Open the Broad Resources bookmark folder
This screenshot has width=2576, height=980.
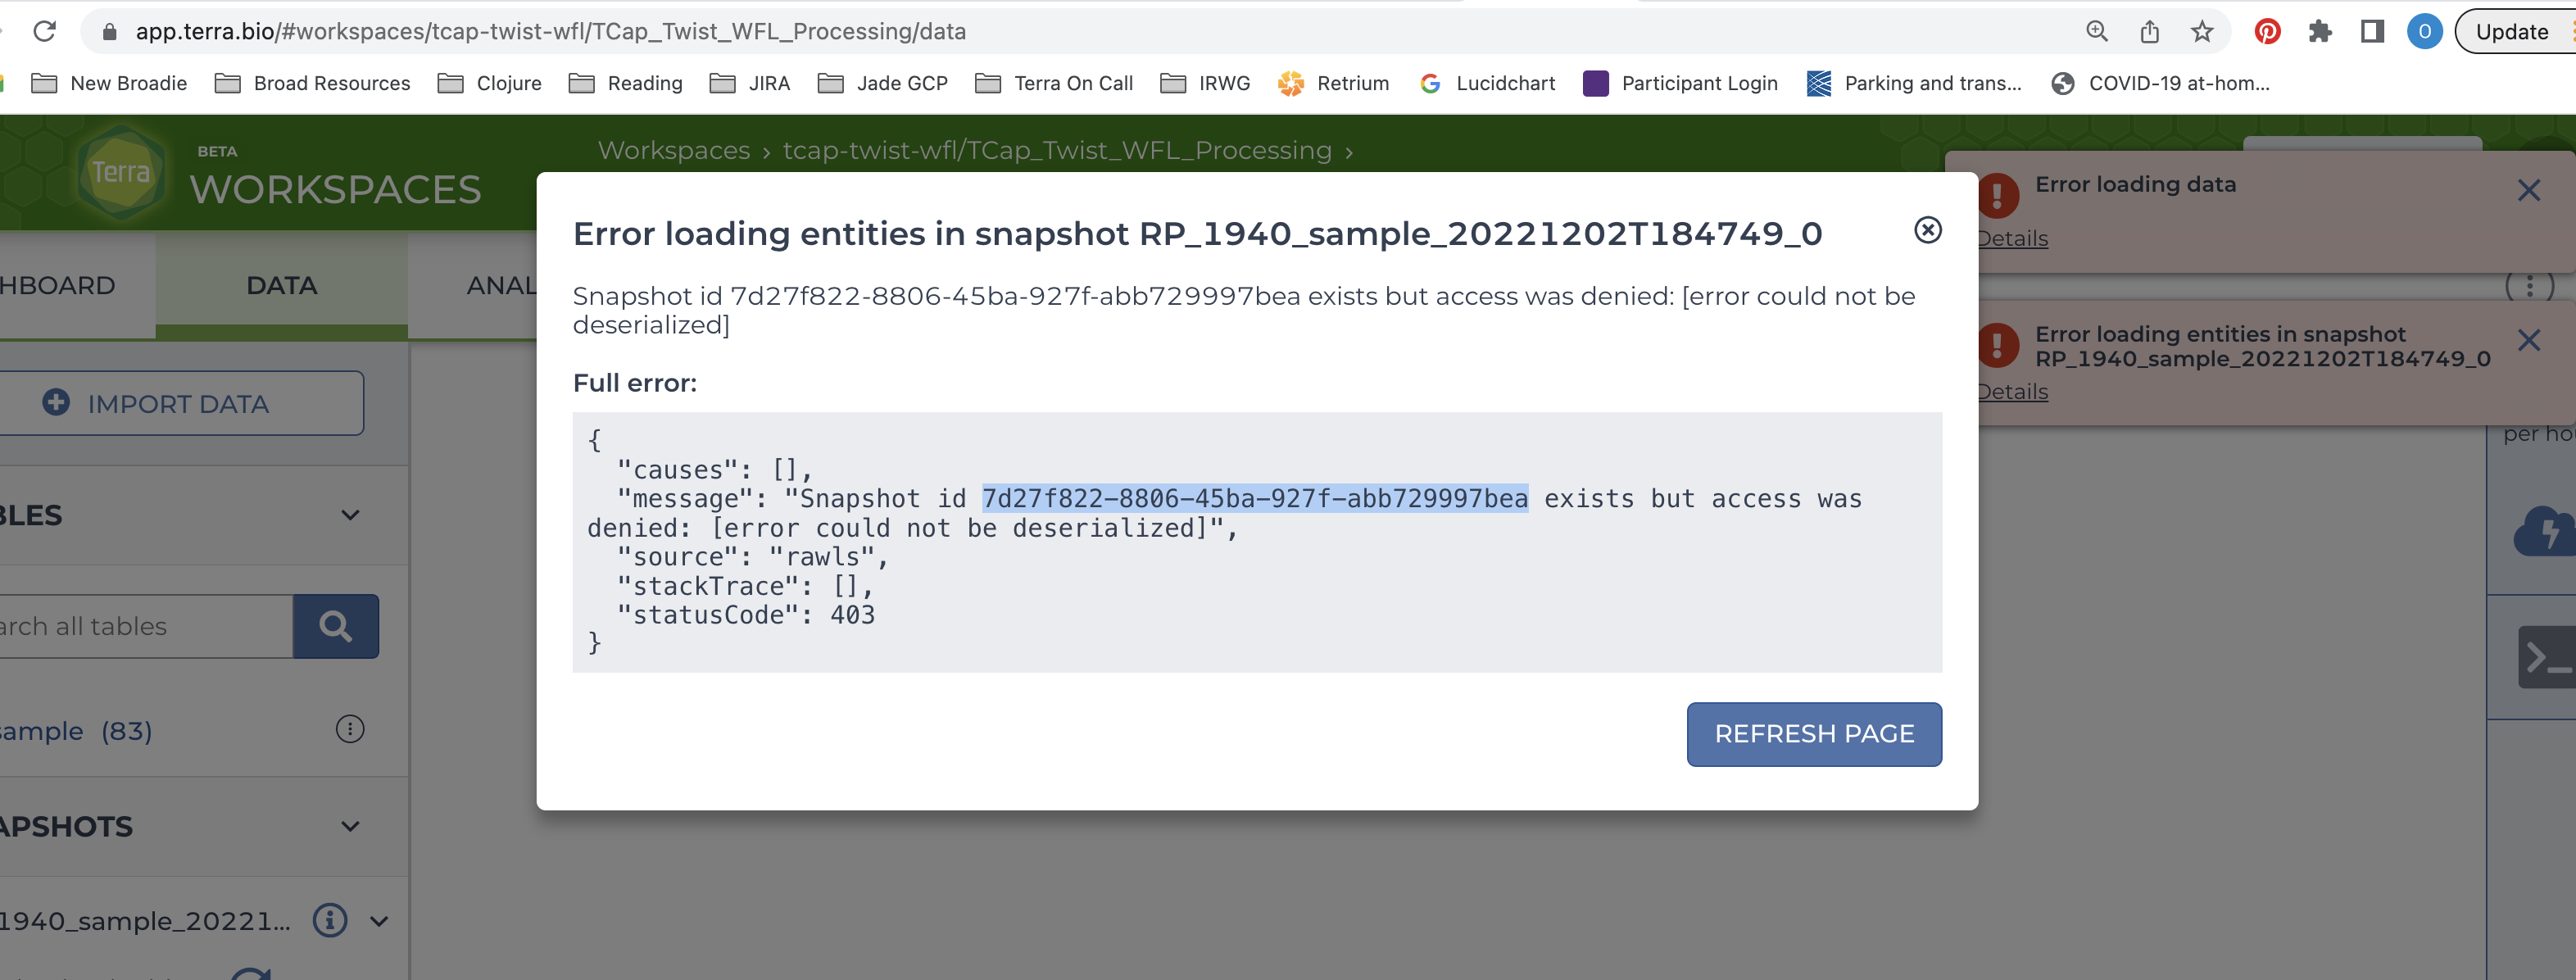tap(312, 83)
